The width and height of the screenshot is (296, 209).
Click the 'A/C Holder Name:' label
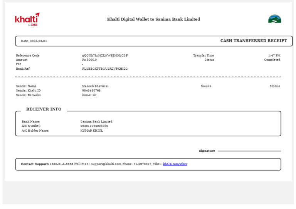[x=35, y=130]
